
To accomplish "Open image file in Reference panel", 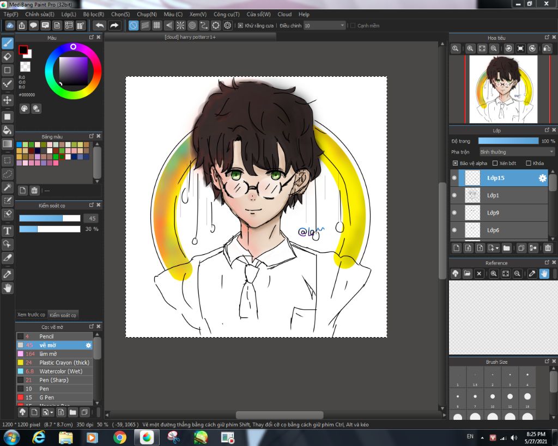I will click(x=467, y=273).
